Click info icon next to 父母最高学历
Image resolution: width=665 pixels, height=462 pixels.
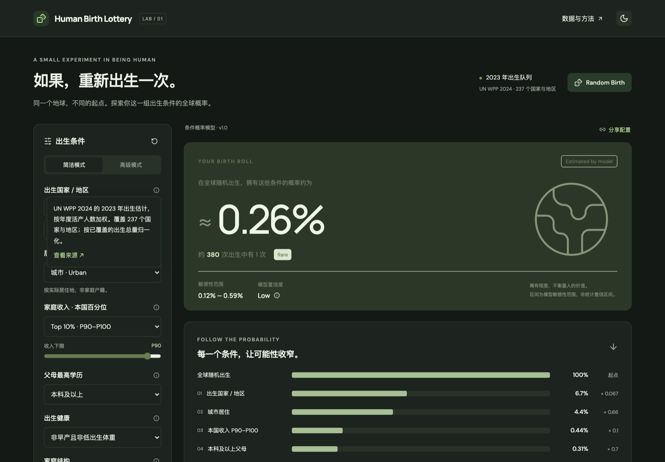pyautogui.click(x=156, y=375)
